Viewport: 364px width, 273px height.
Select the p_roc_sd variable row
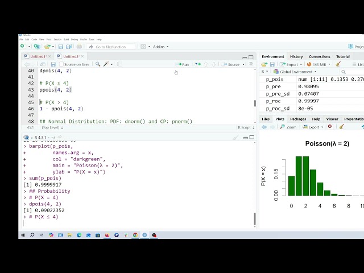[312, 109]
